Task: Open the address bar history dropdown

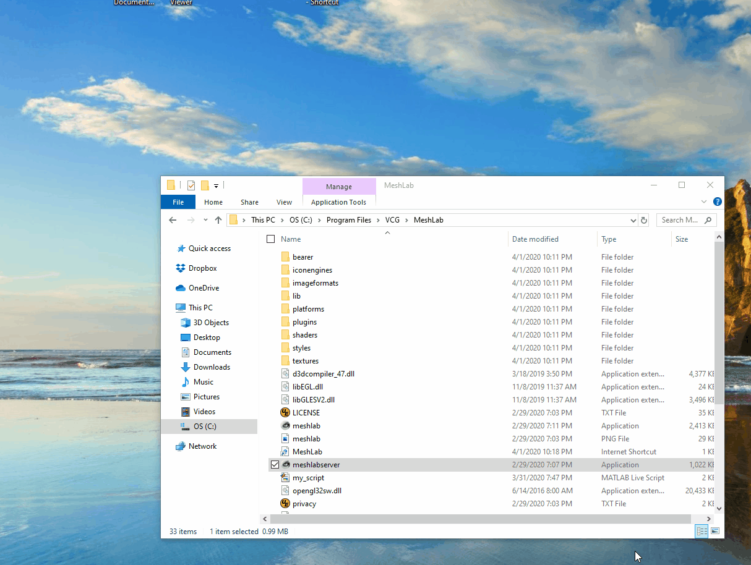Action: [x=633, y=220]
